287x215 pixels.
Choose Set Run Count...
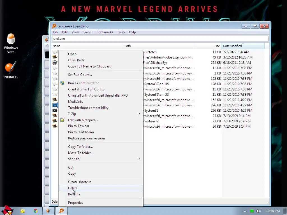[80, 74]
